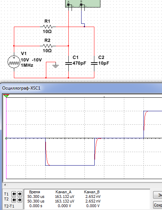Screen dimensions: 162x210
Task: Grab the triangular cursor marker atop display
Action: 6,96
